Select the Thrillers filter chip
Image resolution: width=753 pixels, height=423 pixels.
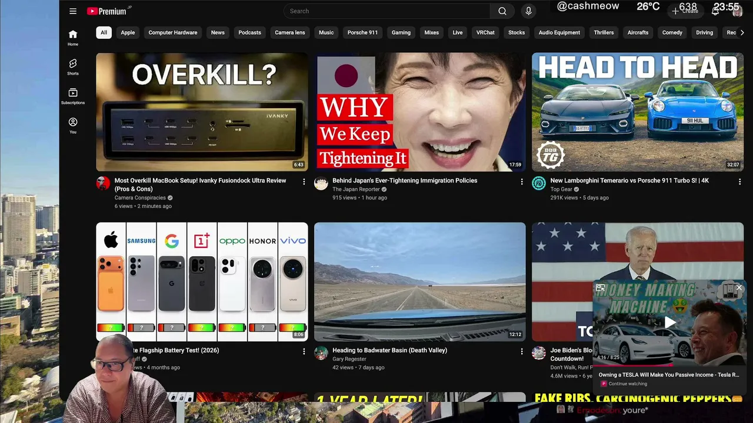[604, 33]
